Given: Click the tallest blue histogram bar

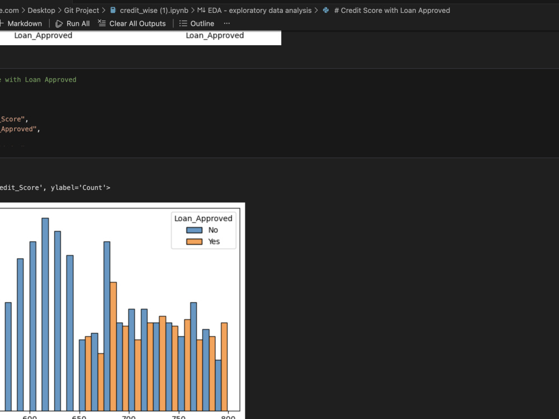Looking at the screenshot, I should (x=45, y=314).
